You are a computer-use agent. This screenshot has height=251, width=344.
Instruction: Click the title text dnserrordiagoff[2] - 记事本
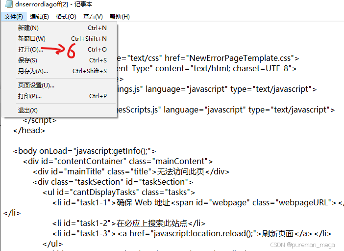coord(54,4)
